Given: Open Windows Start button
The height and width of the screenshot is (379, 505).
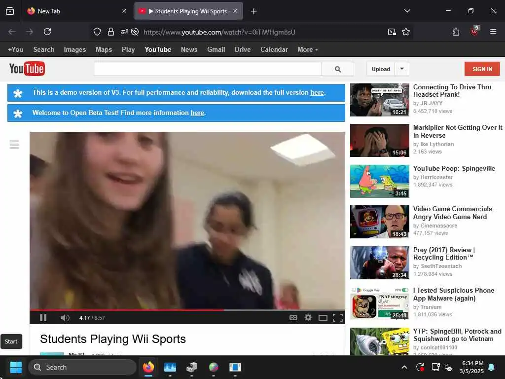Looking at the screenshot, I should coord(16,367).
